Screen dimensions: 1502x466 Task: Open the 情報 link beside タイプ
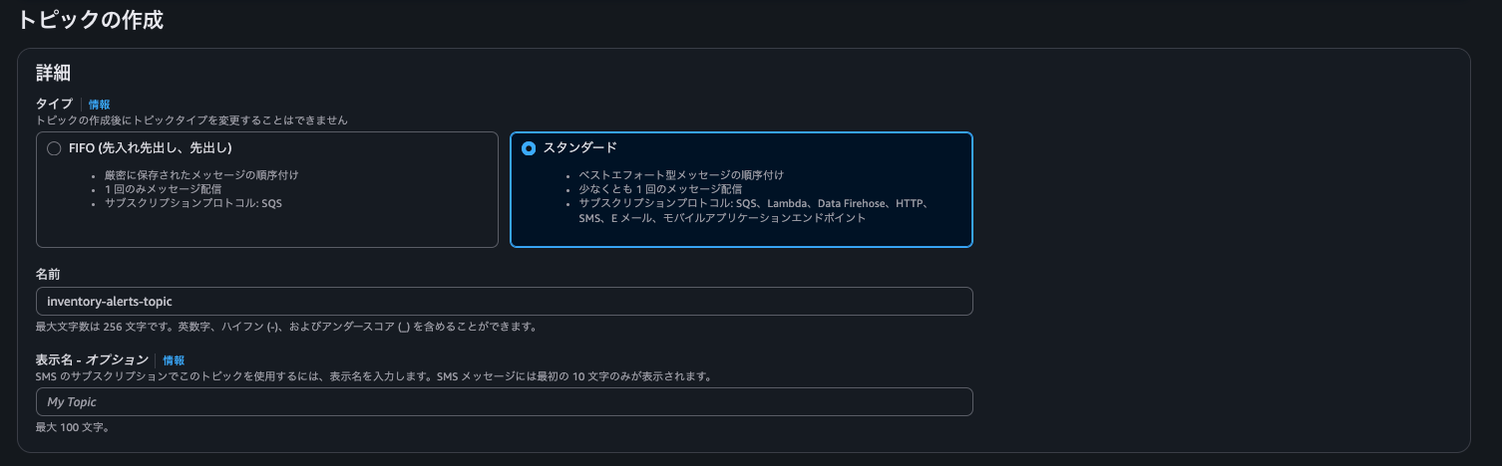click(x=99, y=104)
